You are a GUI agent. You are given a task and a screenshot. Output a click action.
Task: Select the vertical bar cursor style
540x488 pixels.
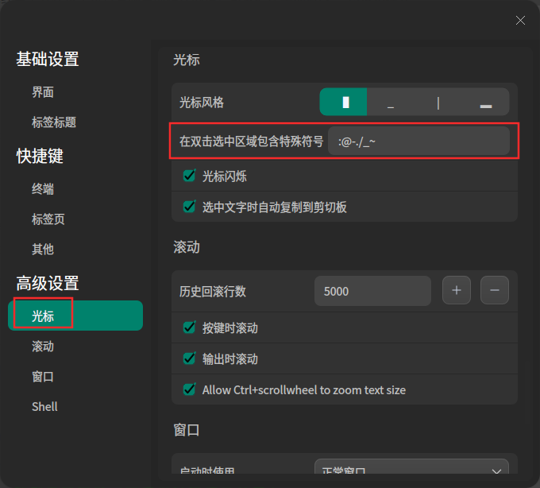pos(438,102)
